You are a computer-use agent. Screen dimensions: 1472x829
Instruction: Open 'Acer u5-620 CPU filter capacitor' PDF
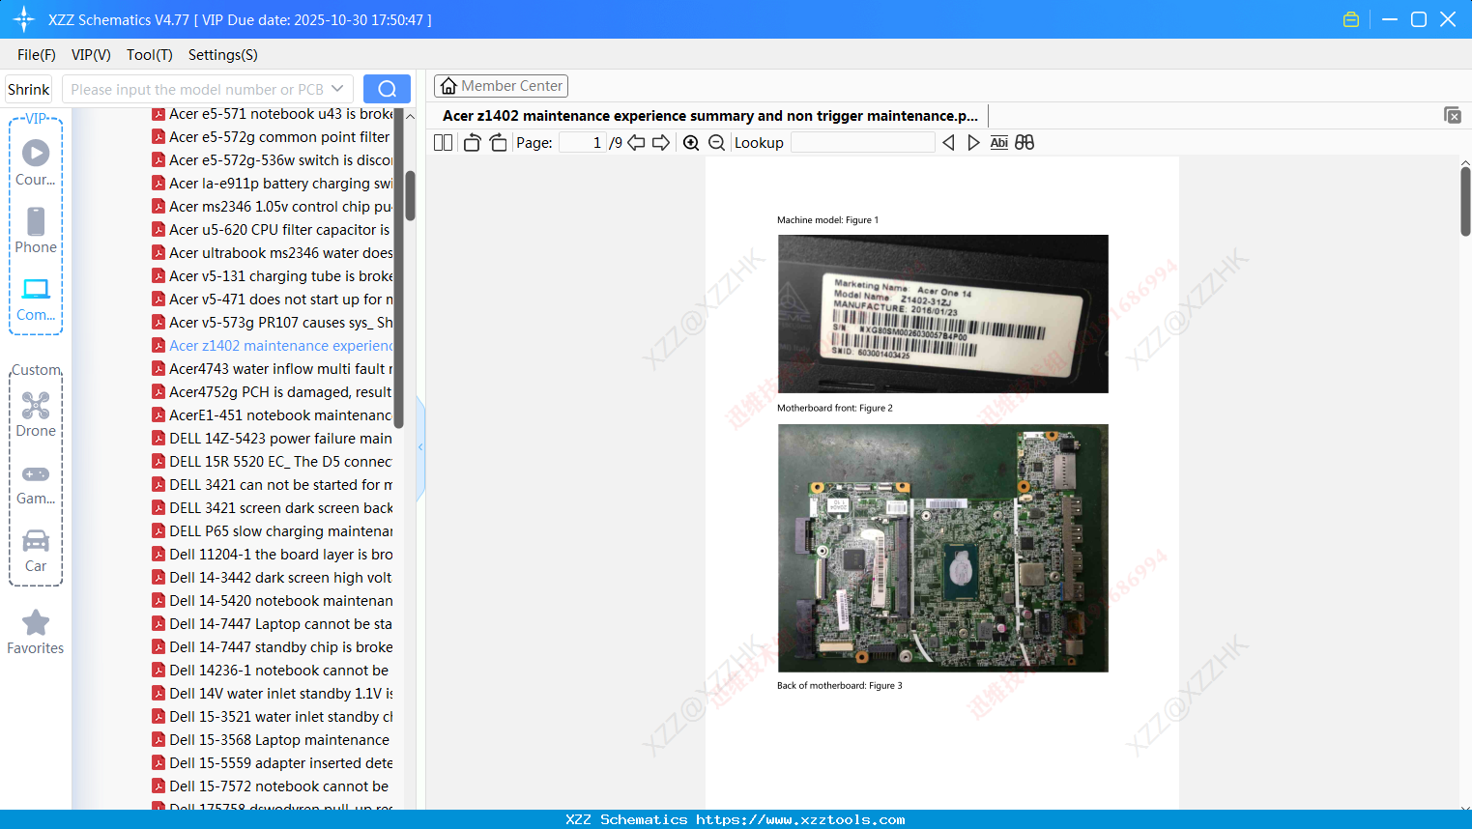[x=273, y=230]
